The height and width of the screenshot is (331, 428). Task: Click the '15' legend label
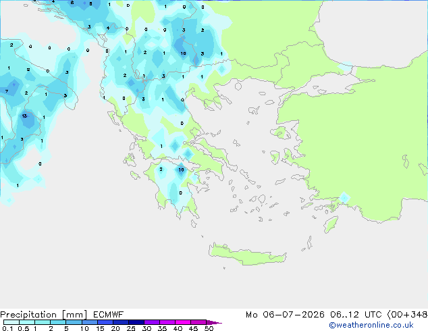pos(100,328)
